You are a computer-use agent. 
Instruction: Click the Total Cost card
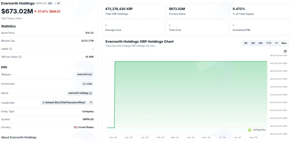197,27
